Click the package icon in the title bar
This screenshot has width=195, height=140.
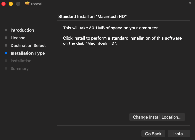pos(27,4)
